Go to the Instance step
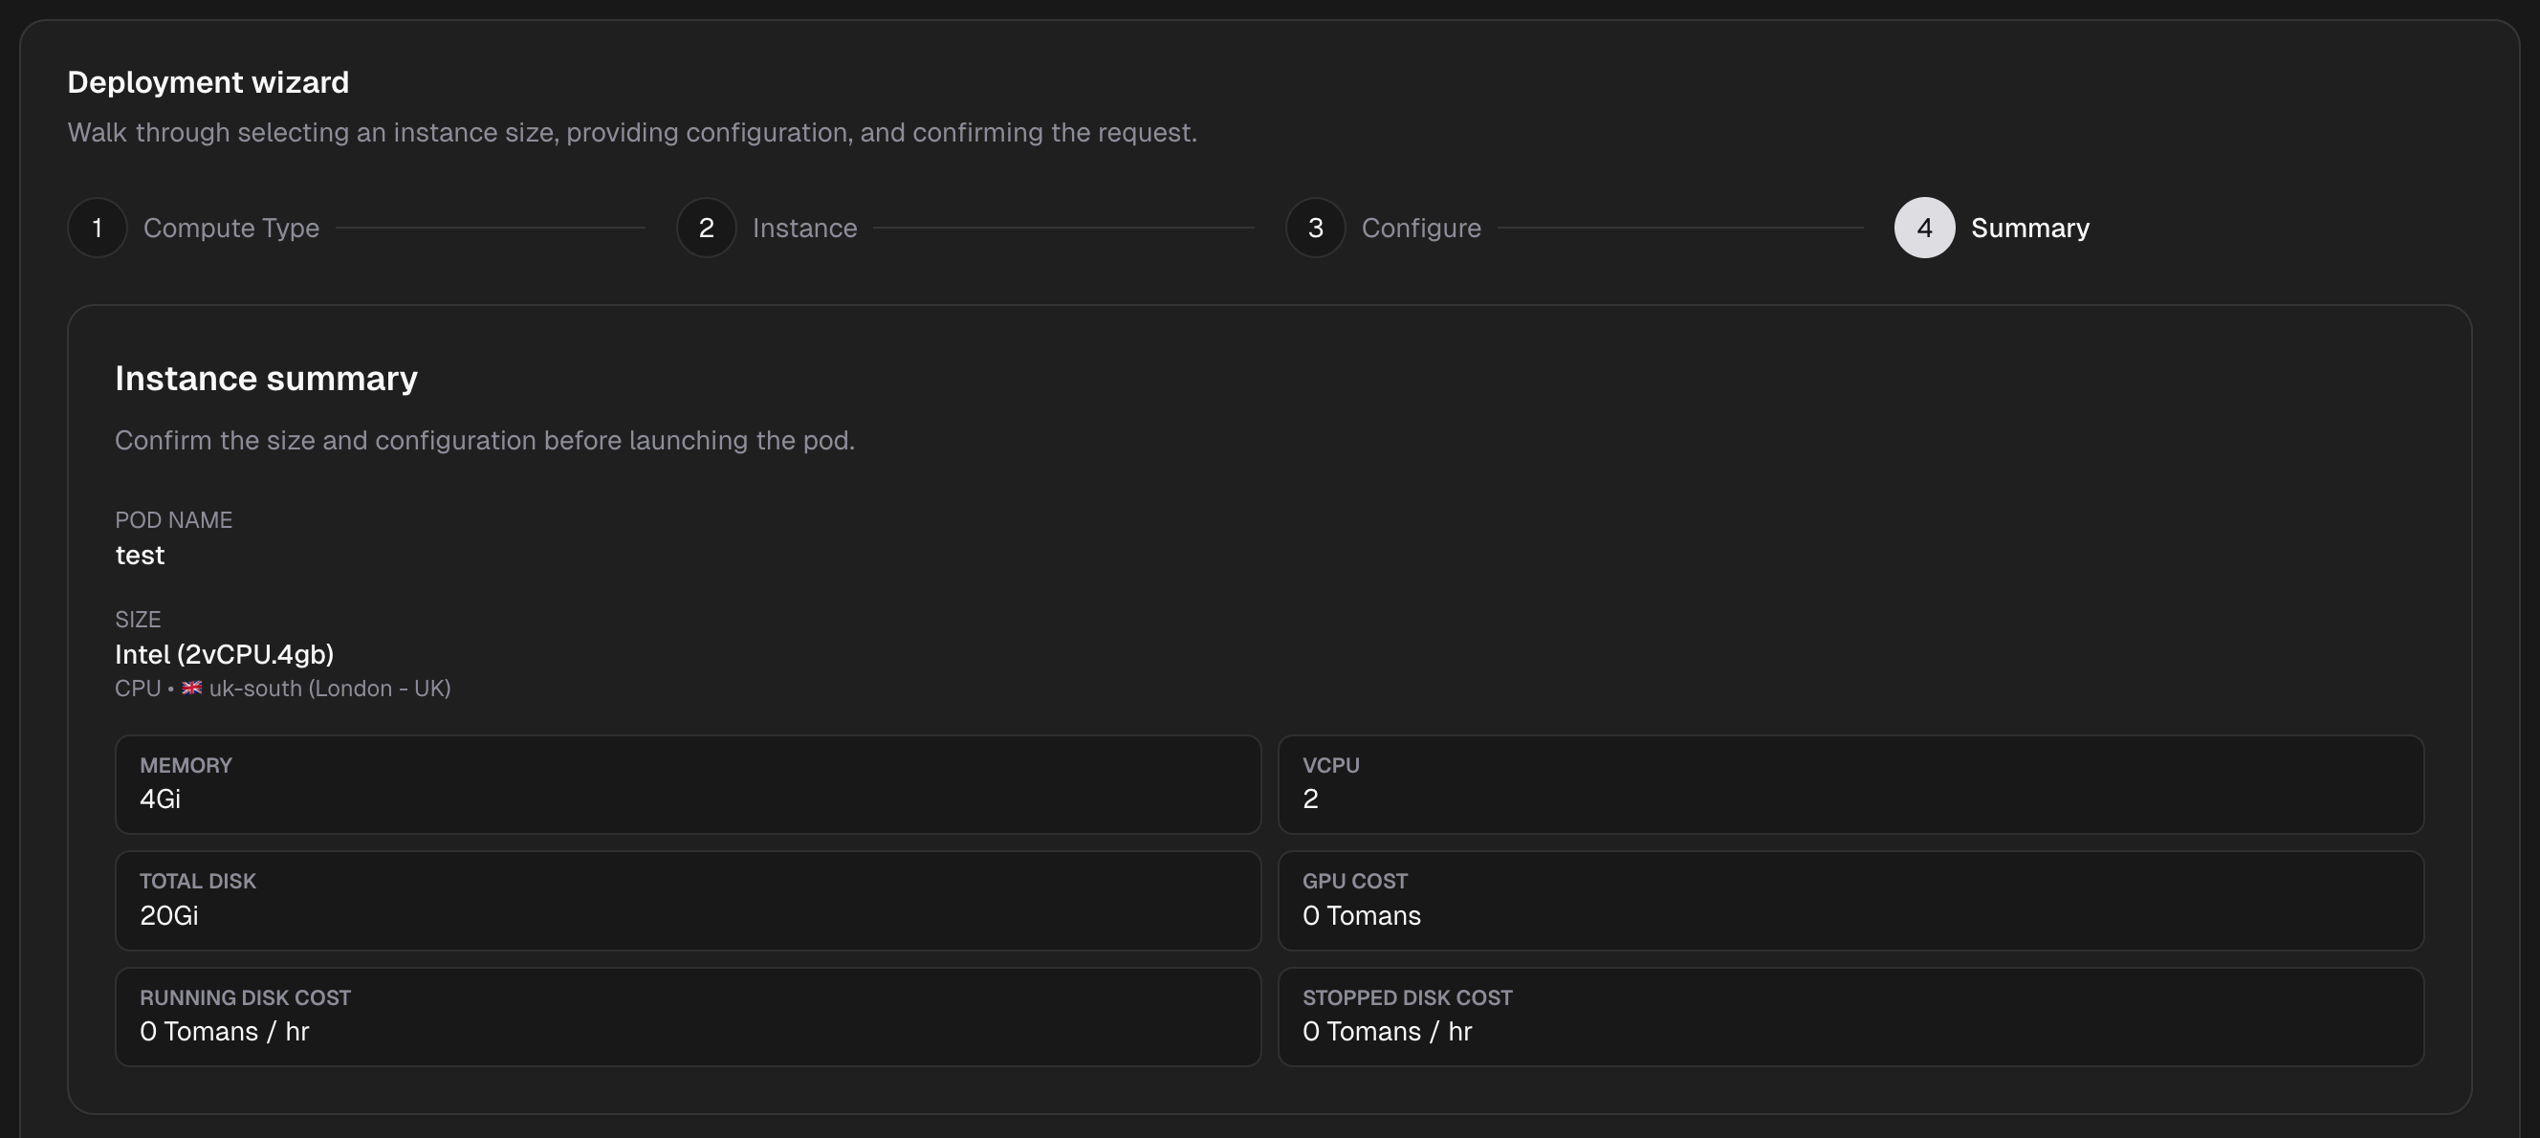Viewport: 2540px width, 1138px height. [804, 228]
